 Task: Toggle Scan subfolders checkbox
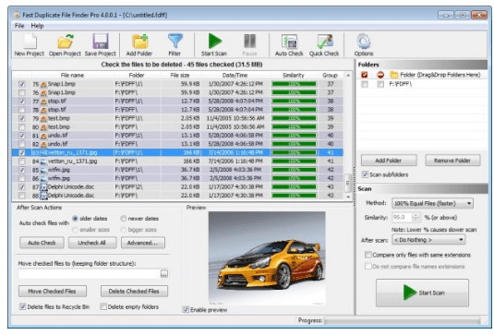[x=365, y=174]
